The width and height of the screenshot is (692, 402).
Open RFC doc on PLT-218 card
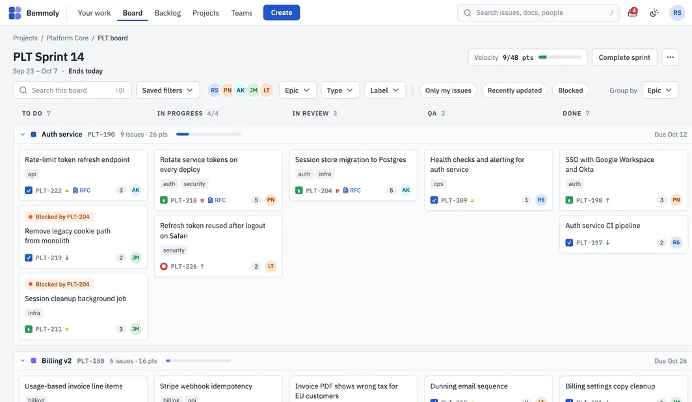pyautogui.click(x=217, y=200)
